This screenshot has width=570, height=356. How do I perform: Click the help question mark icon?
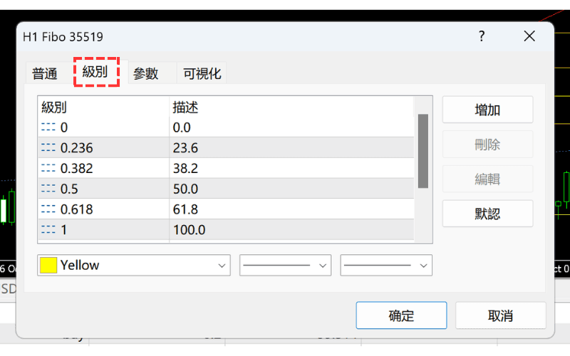click(x=482, y=36)
